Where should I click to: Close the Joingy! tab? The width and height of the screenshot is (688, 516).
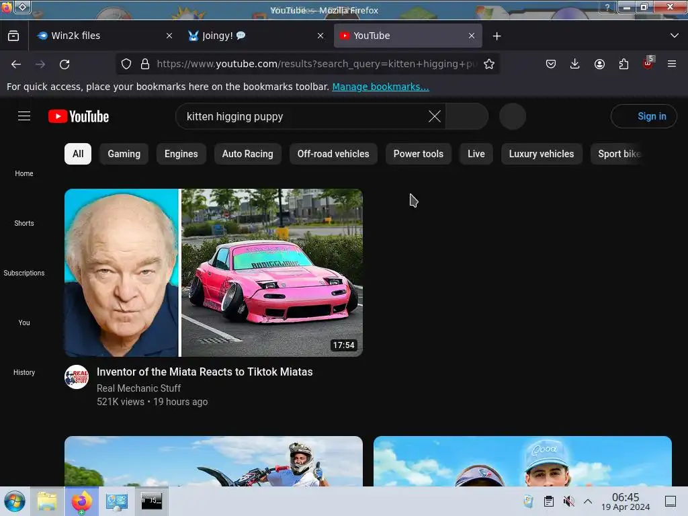(320, 36)
